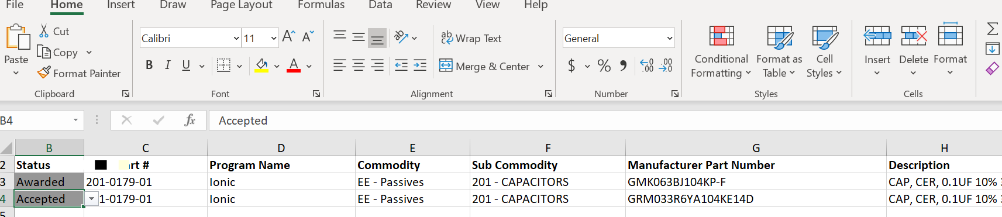The image size is (1002, 217).
Task: Apply middle align to cell
Action: tap(359, 37)
